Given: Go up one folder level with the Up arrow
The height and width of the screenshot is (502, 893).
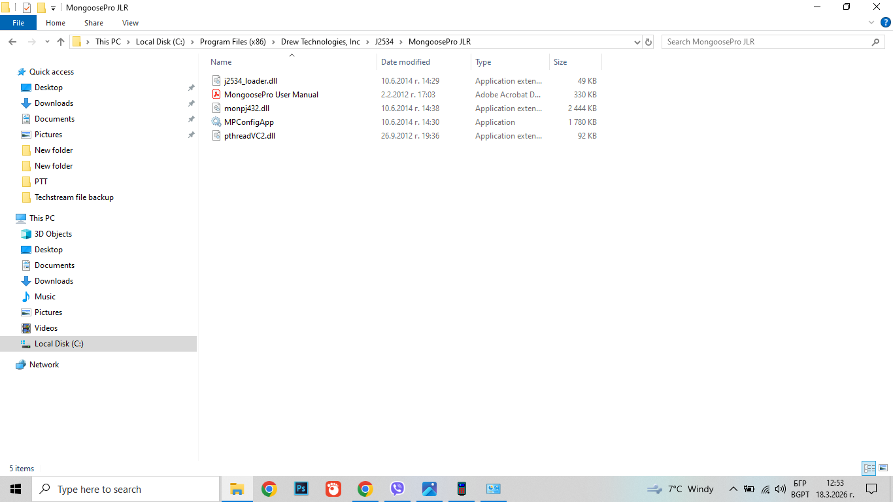Looking at the screenshot, I should (x=61, y=42).
